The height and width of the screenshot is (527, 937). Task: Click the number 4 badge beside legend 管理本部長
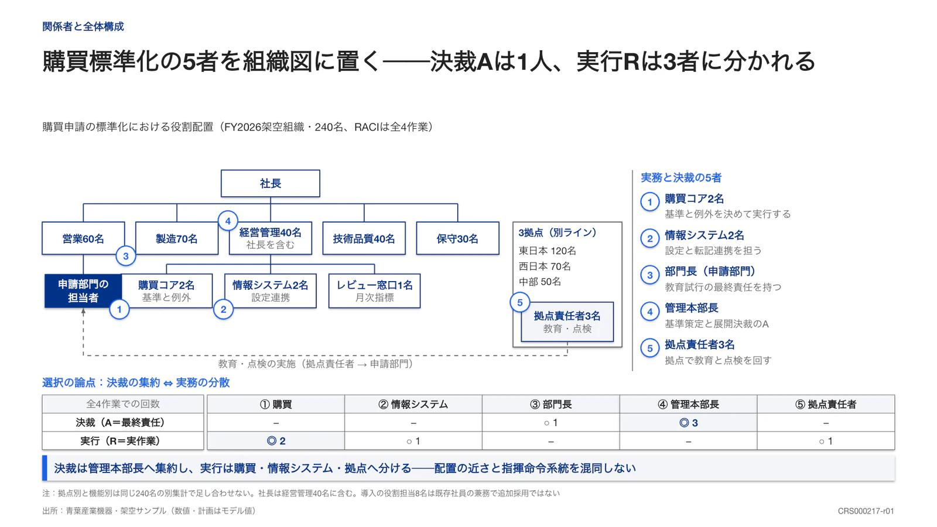(649, 312)
